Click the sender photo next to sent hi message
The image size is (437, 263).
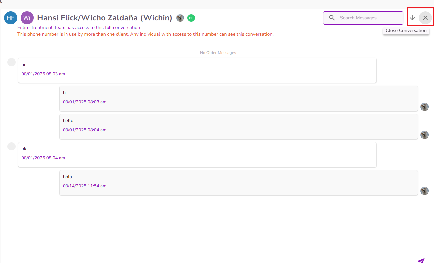424,107
